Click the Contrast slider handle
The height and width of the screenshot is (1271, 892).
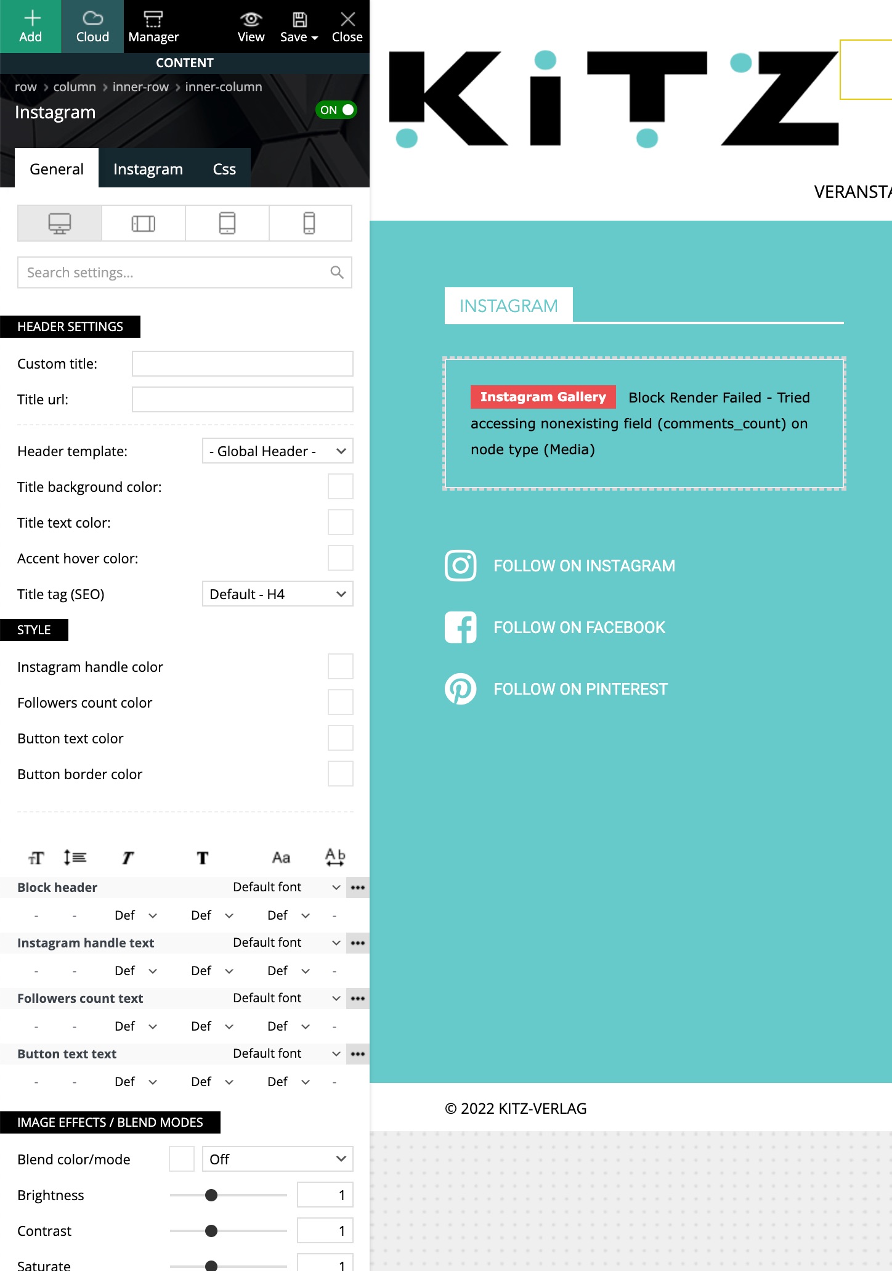point(211,1231)
